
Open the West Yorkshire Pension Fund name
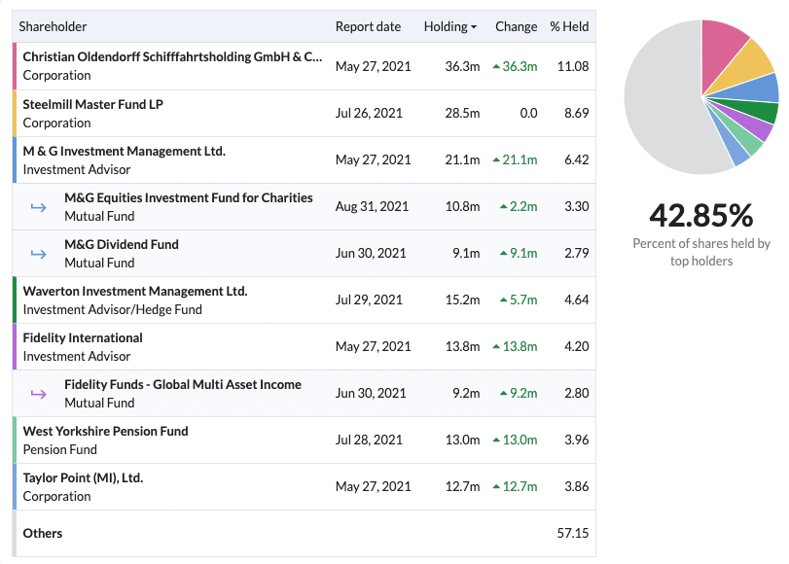point(106,431)
